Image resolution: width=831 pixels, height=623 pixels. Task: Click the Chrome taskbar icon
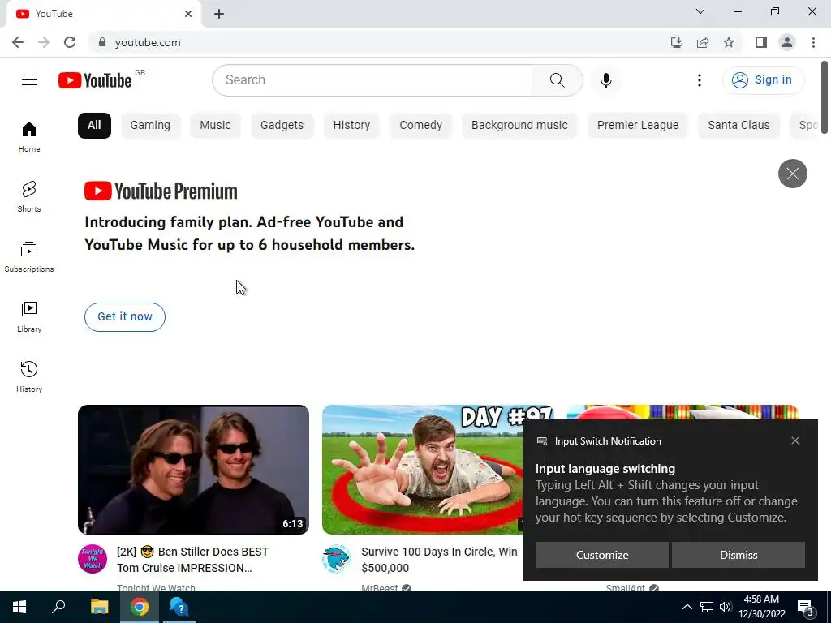(x=140, y=607)
